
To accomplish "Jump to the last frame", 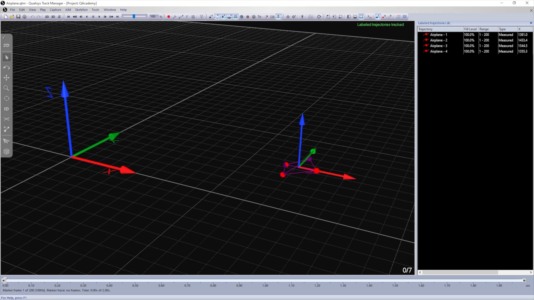I will 117,17.
